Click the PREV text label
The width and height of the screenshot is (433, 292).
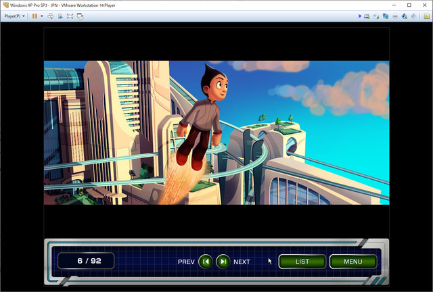186,262
